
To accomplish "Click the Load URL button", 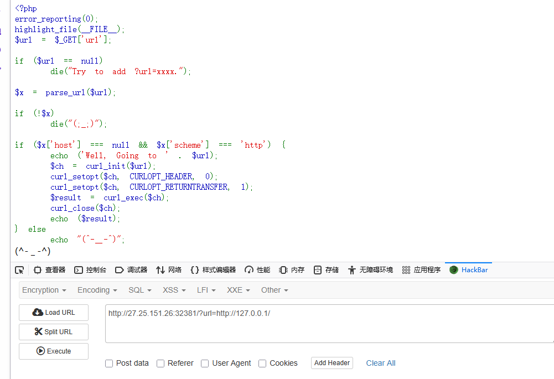I will [x=54, y=313].
